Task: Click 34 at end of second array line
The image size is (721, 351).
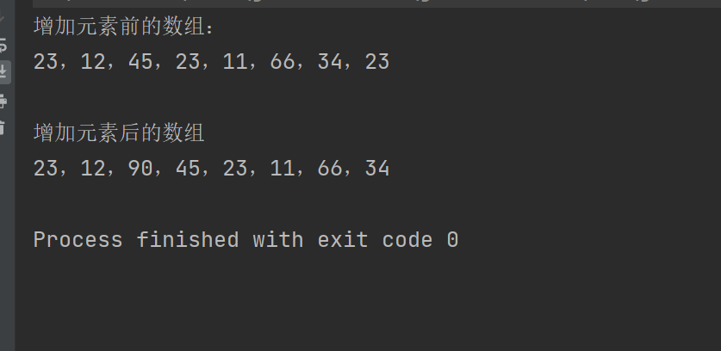Action: coord(377,169)
